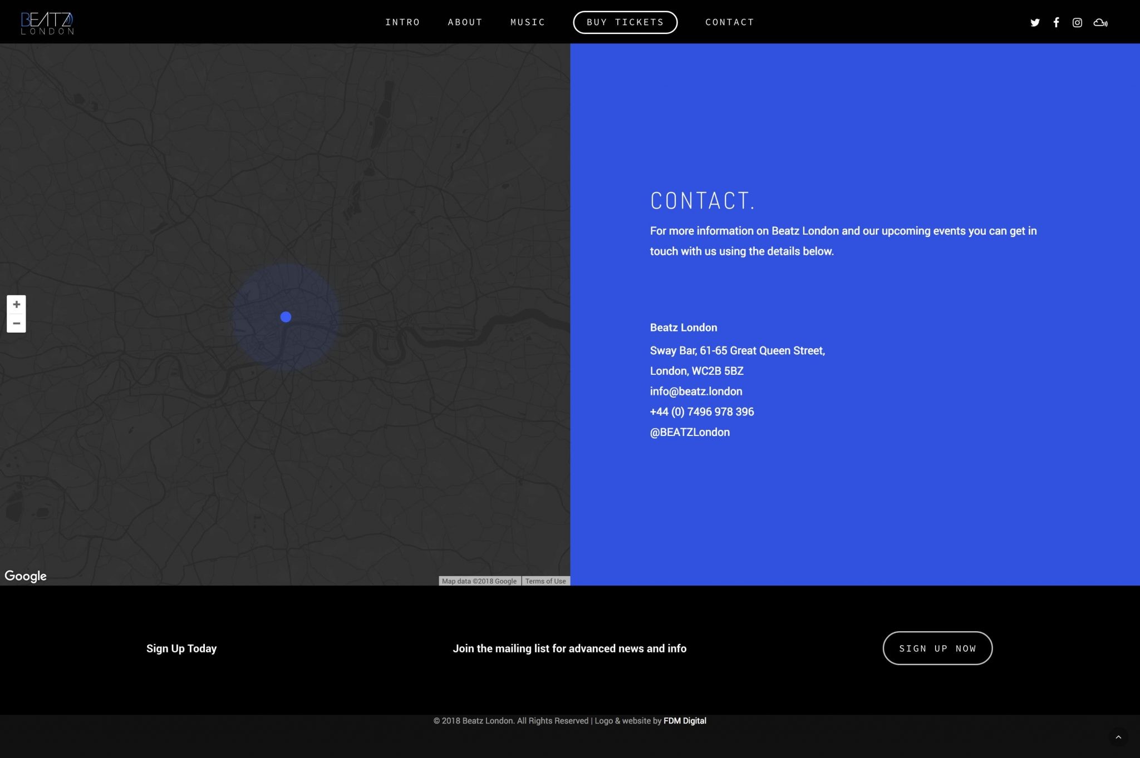This screenshot has width=1140, height=758.
Task: Open the FDM Digital link
Action: pos(685,721)
